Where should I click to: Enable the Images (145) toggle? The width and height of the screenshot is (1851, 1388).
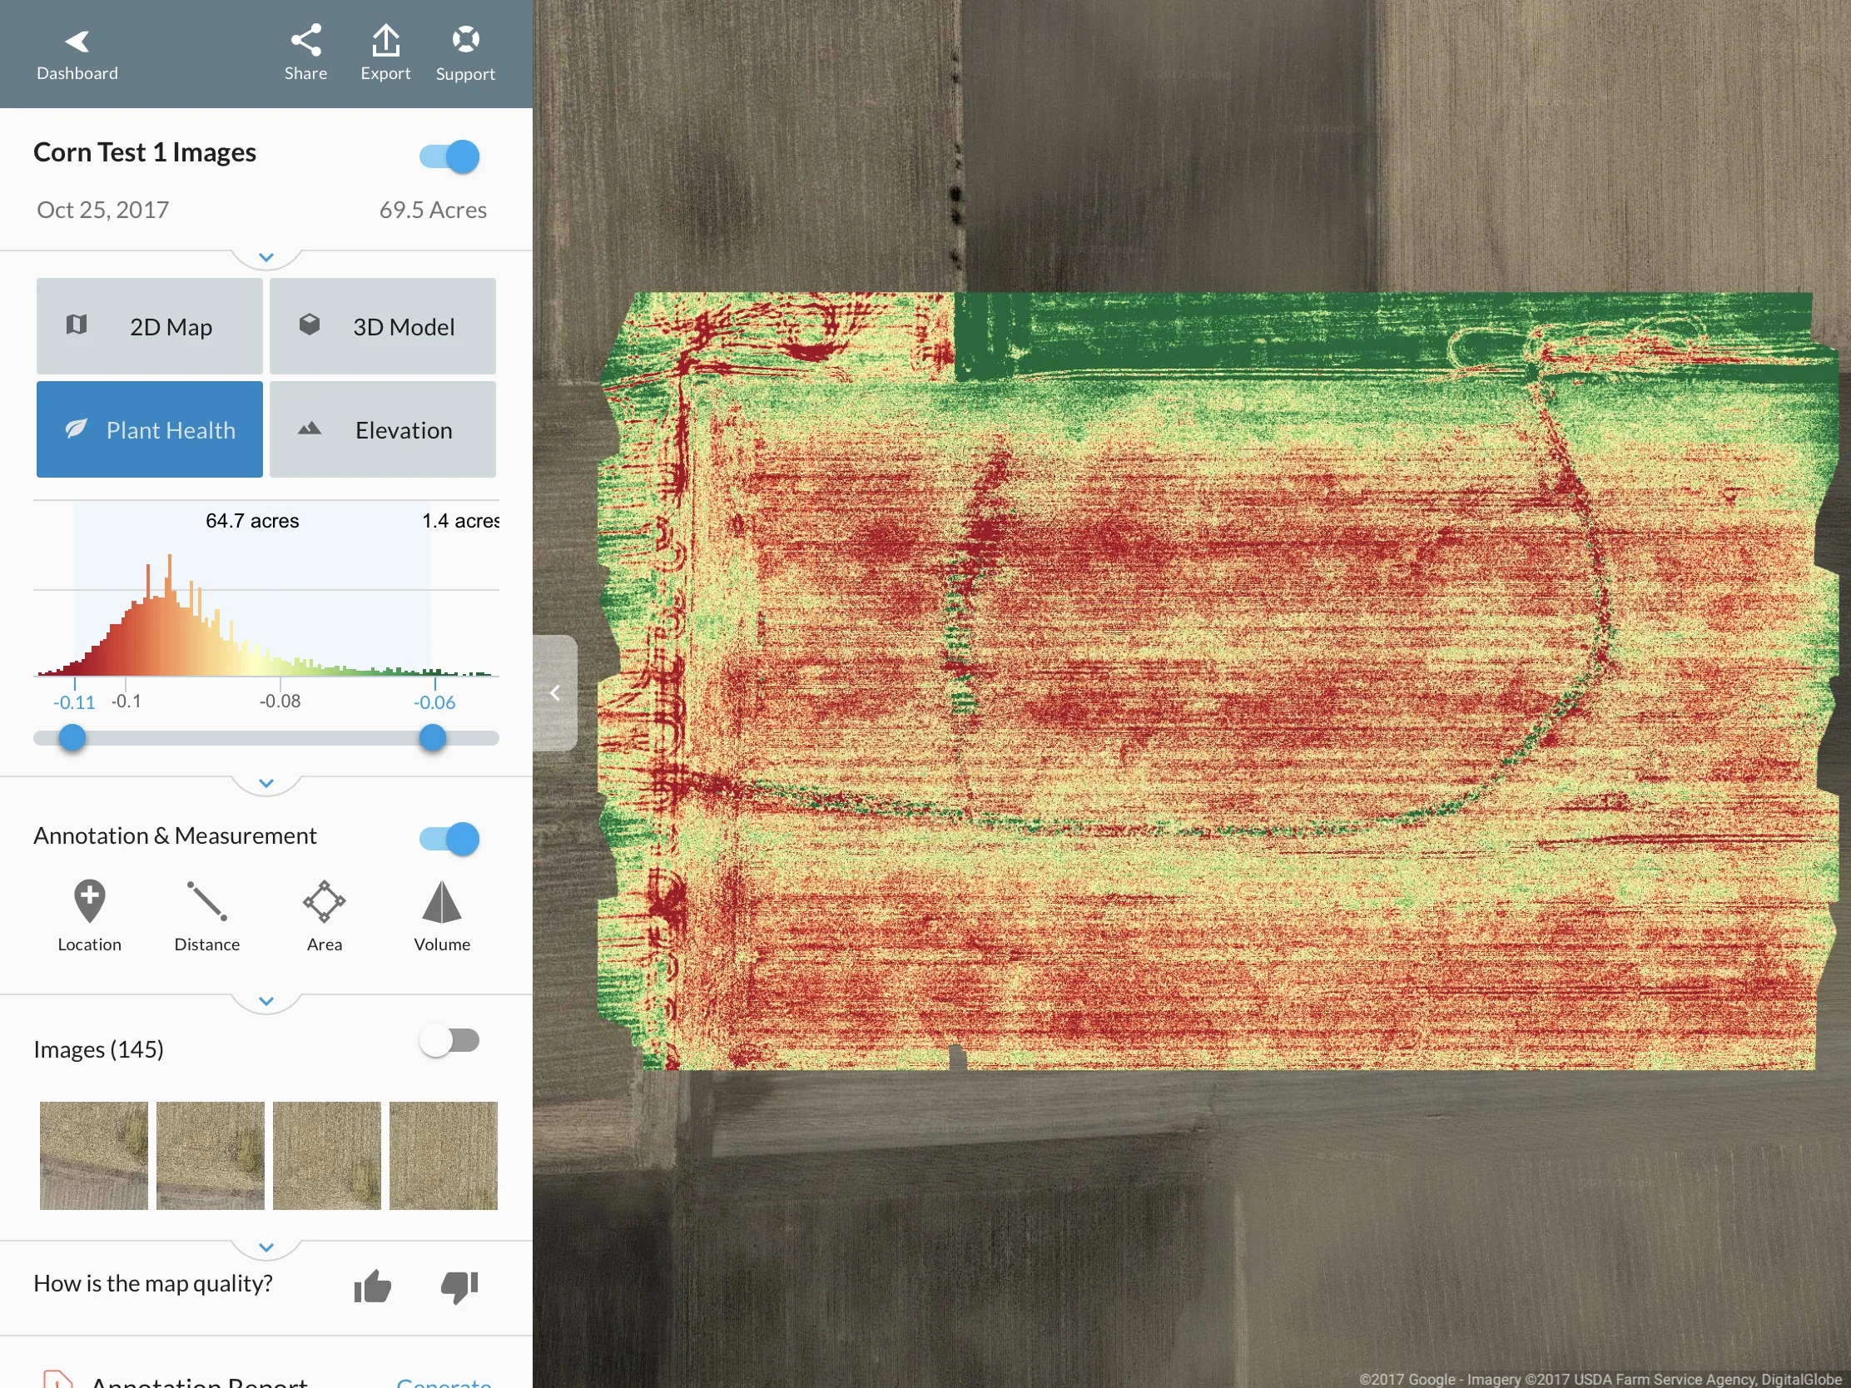coord(449,1041)
